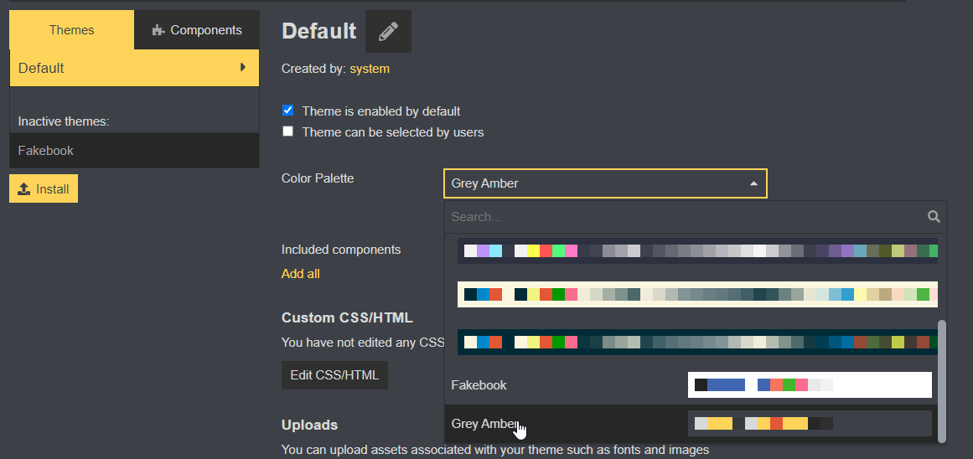973x459 pixels.
Task: Choose the Fakebook palette option
Action: click(691, 385)
